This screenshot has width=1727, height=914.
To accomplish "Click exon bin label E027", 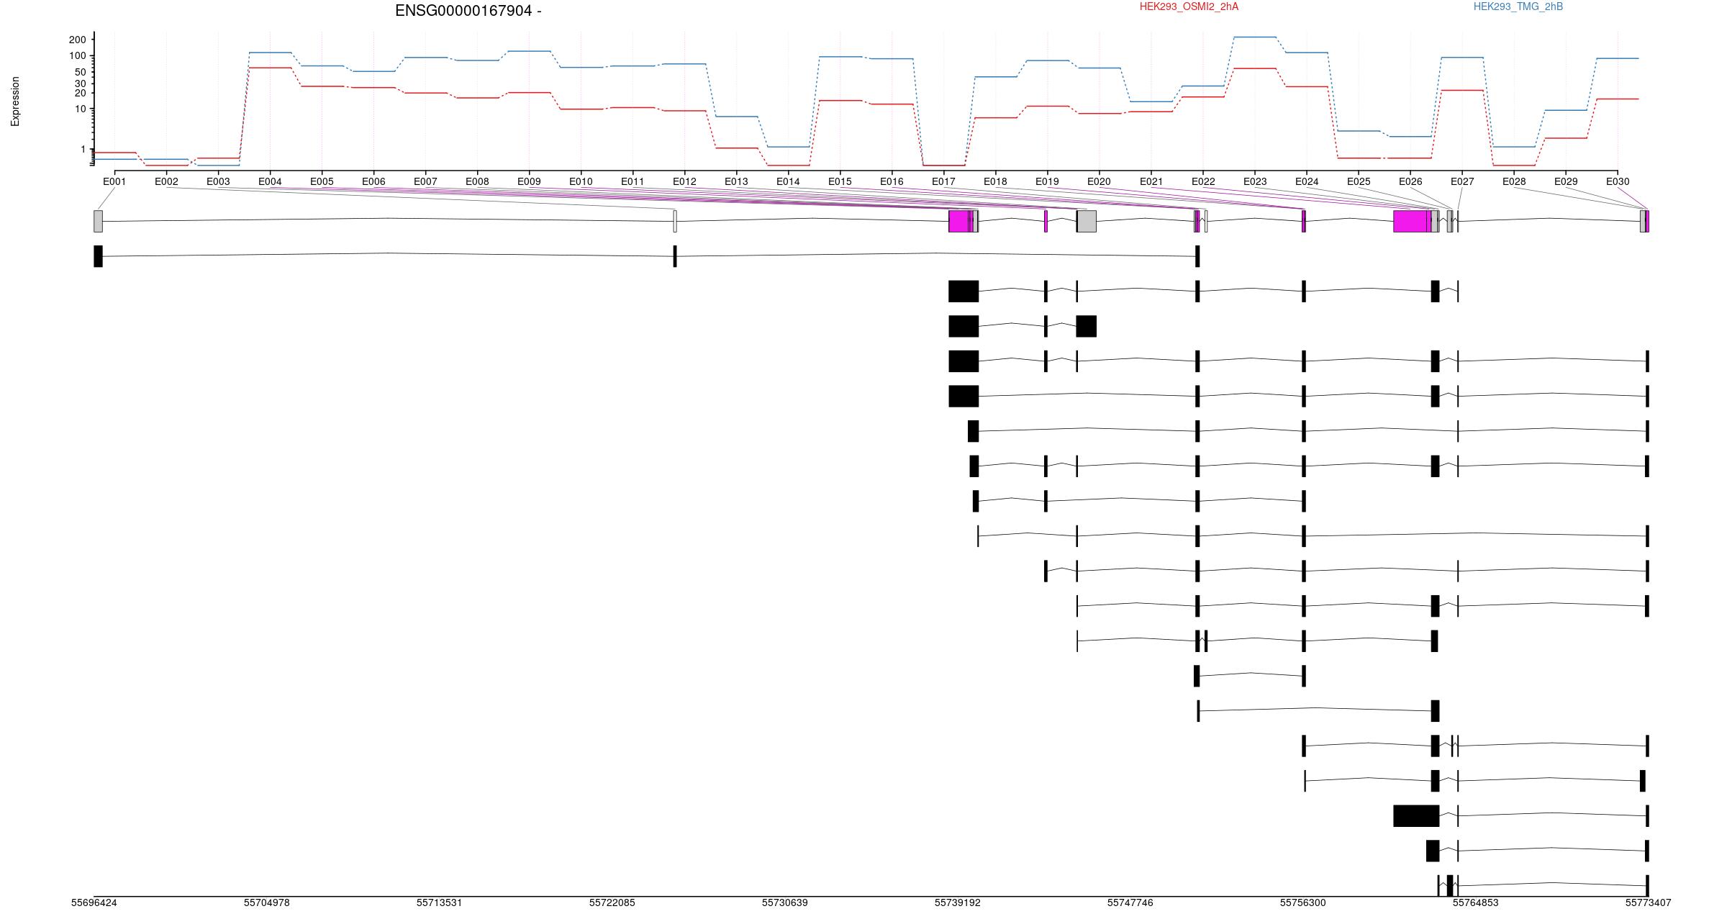I will click(1462, 181).
